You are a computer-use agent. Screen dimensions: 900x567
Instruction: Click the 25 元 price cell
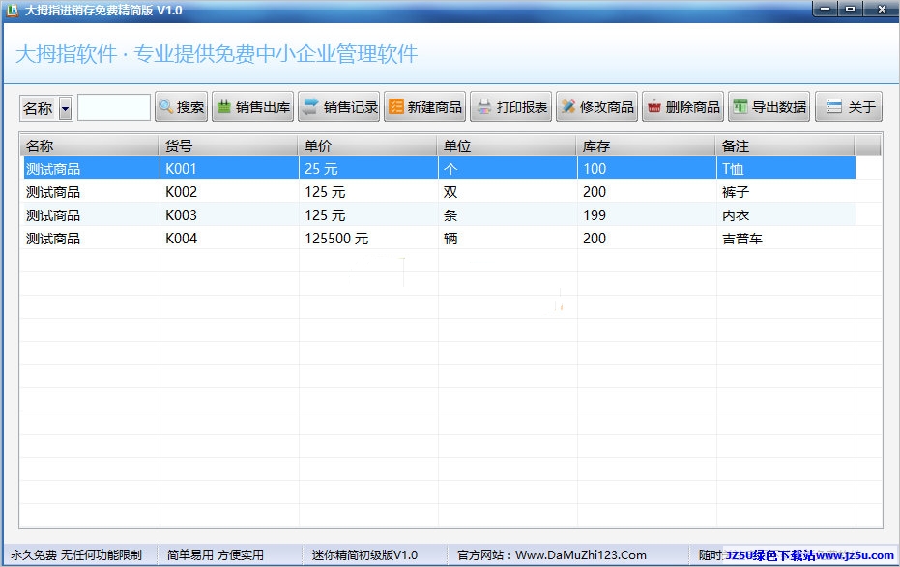pos(368,168)
